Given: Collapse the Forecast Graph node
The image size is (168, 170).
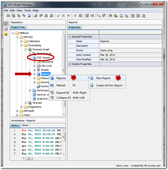Looking at the screenshot, I should 26,50.
